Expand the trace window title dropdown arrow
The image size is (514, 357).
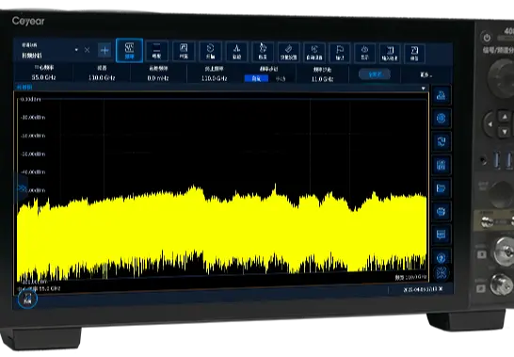[424, 89]
